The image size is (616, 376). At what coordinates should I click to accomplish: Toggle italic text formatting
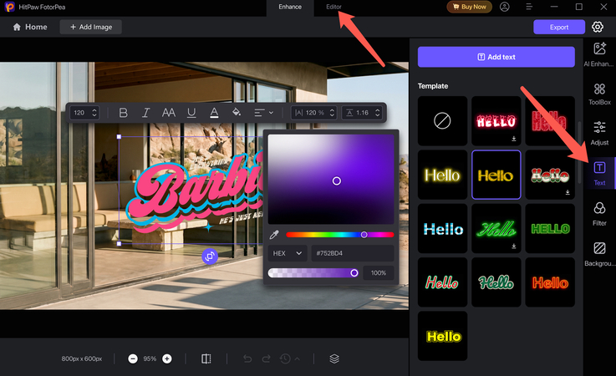[x=145, y=113]
